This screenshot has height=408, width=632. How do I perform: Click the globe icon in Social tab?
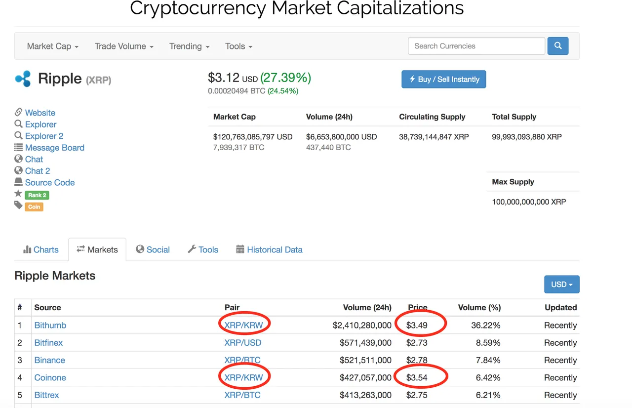(x=140, y=249)
